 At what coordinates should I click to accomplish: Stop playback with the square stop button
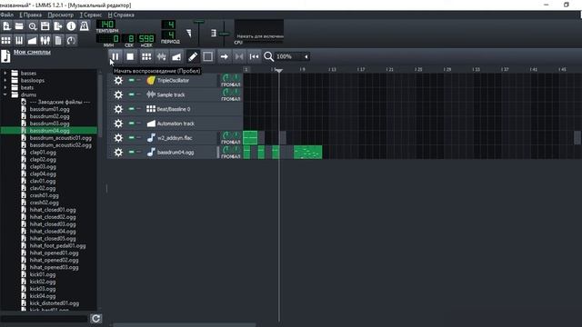pyautogui.click(x=130, y=56)
